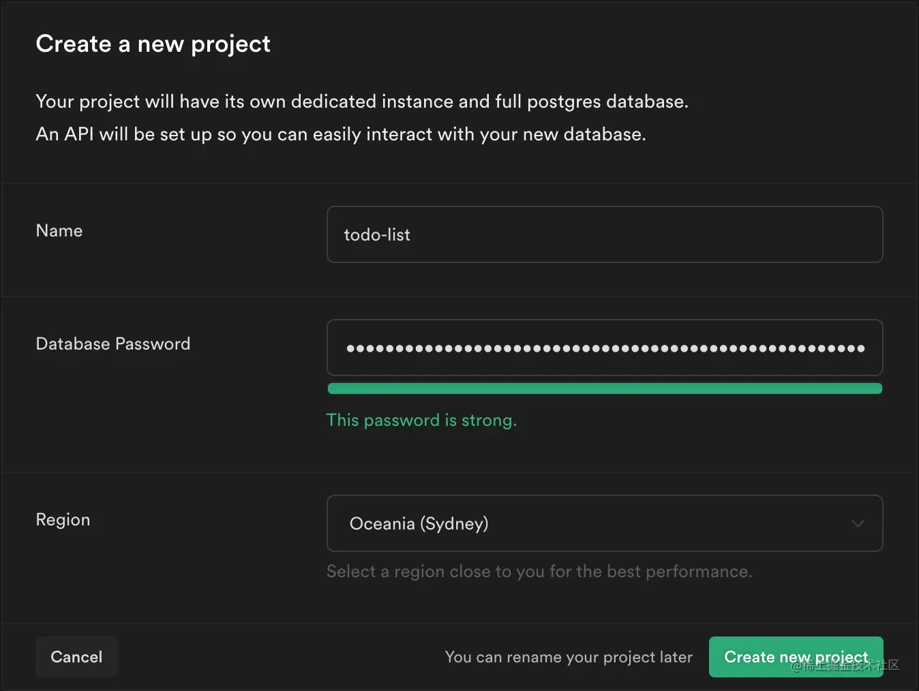
Task: Click the dedicated instance description text
Action: [x=361, y=101]
